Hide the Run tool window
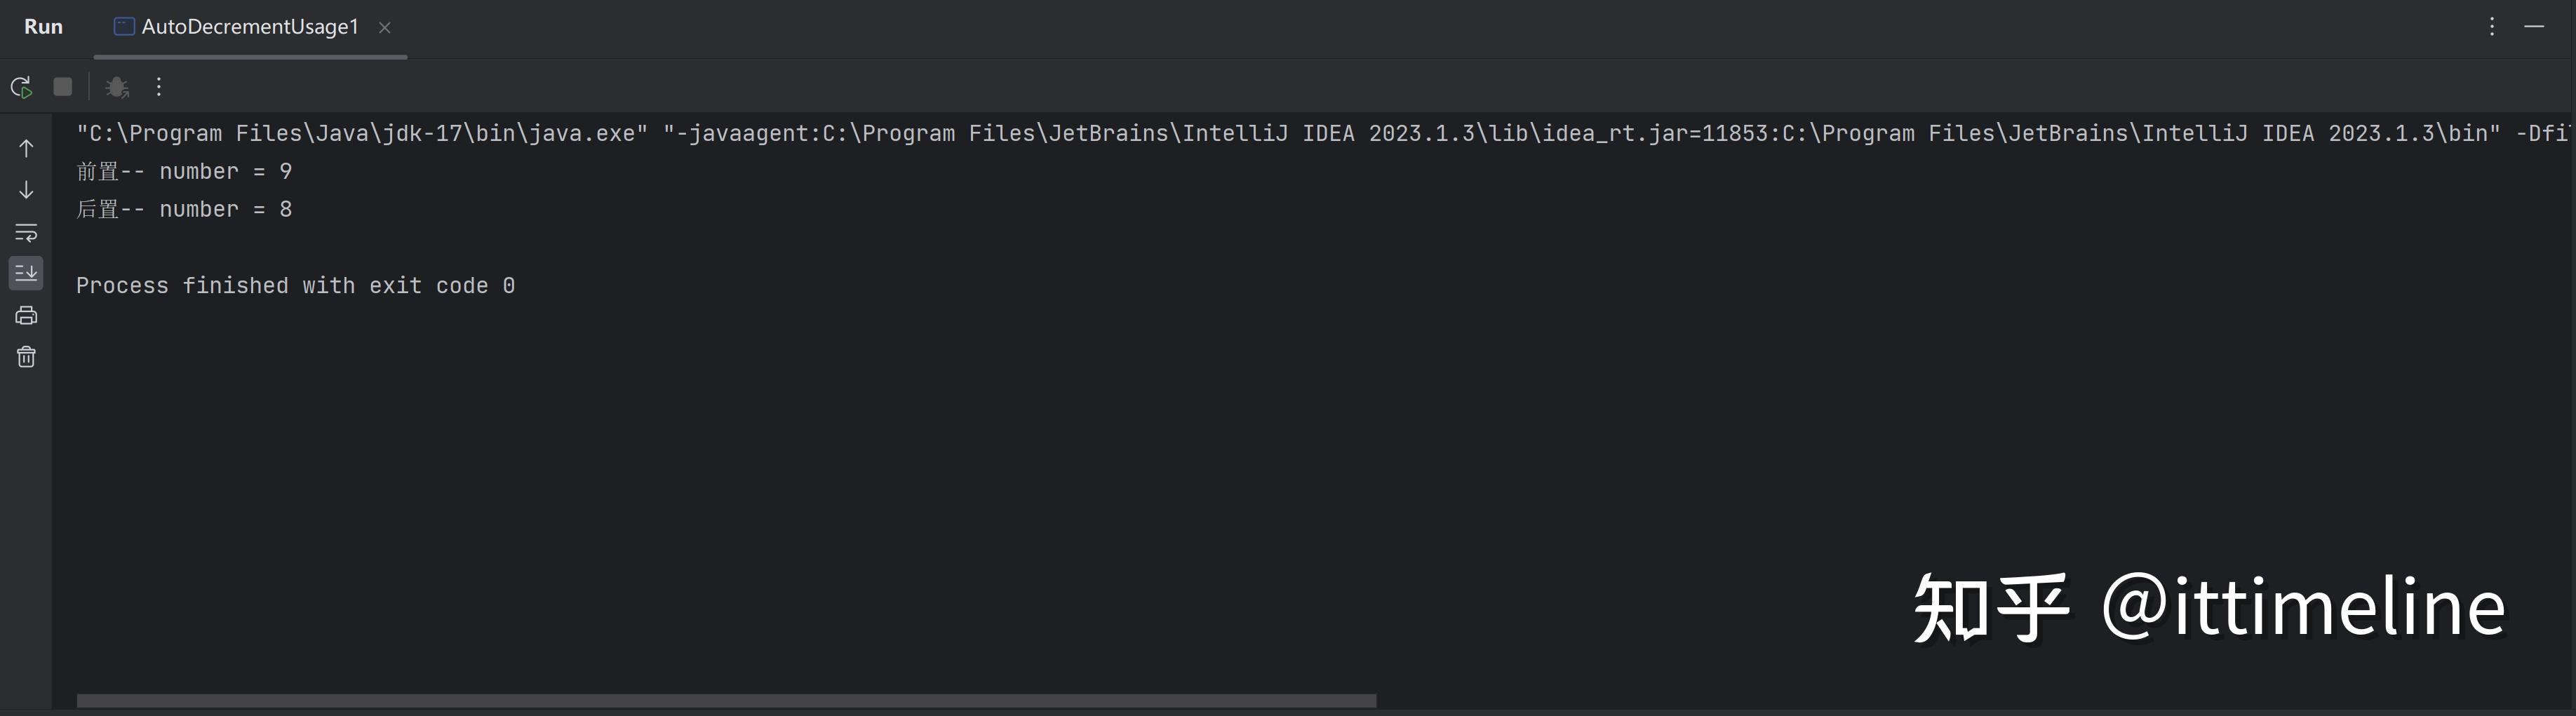2576x716 pixels. tap(2533, 27)
